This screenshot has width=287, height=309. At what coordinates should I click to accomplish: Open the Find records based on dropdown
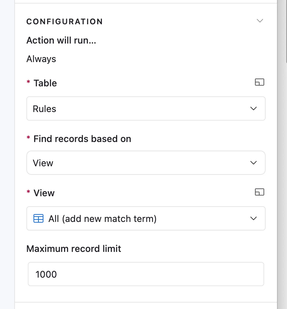pos(146,163)
